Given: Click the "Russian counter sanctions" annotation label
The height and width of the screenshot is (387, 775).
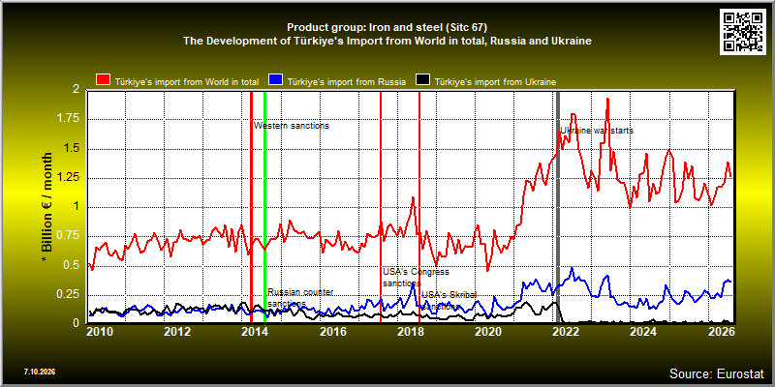Looking at the screenshot, I should click(300, 298).
